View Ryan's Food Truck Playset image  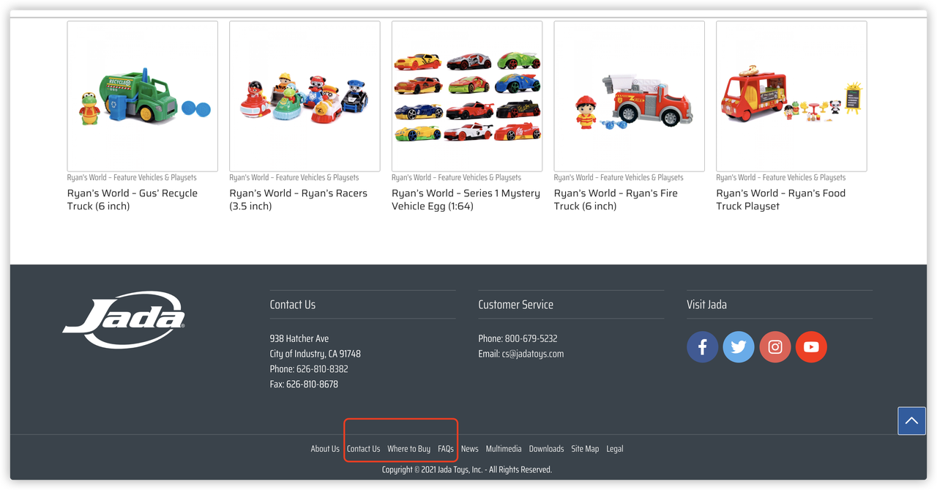pyautogui.click(x=791, y=96)
